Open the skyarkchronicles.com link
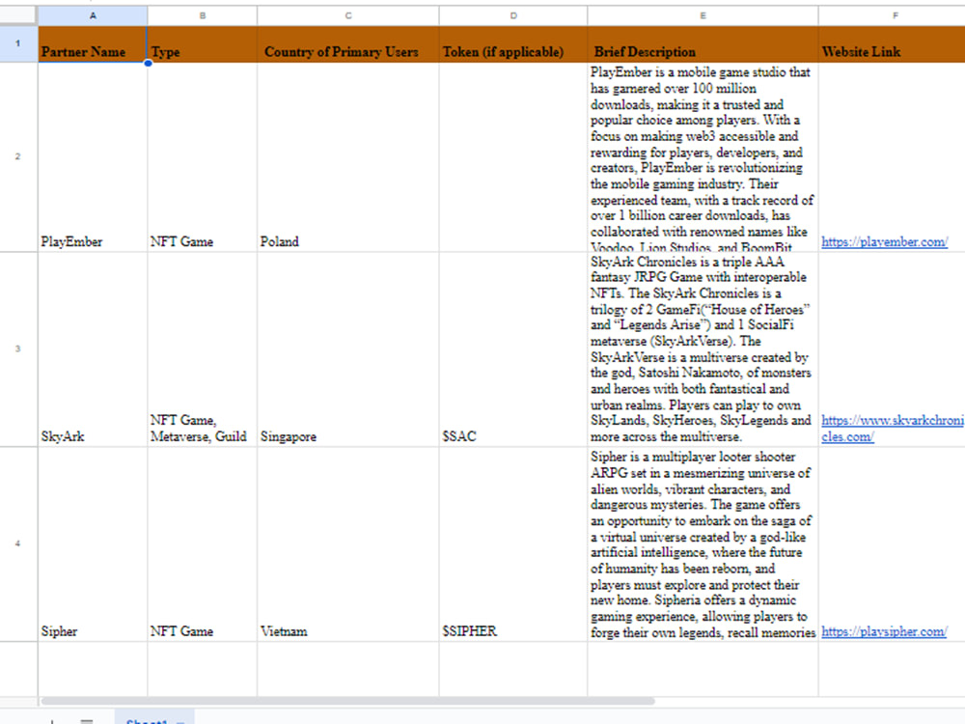This screenshot has width=965, height=724. 892,429
